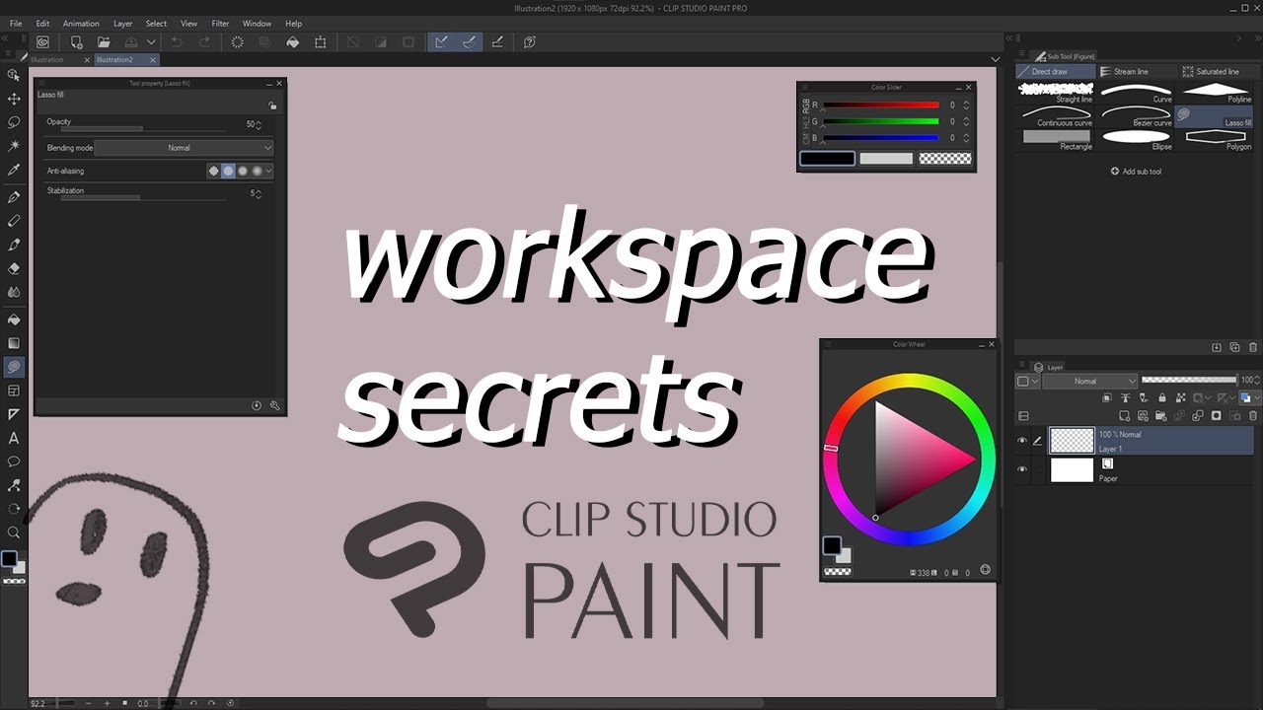This screenshot has height=710, width=1263.
Task: Select the Brush tool
Action: pyautogui.click(x=14, y=245)
